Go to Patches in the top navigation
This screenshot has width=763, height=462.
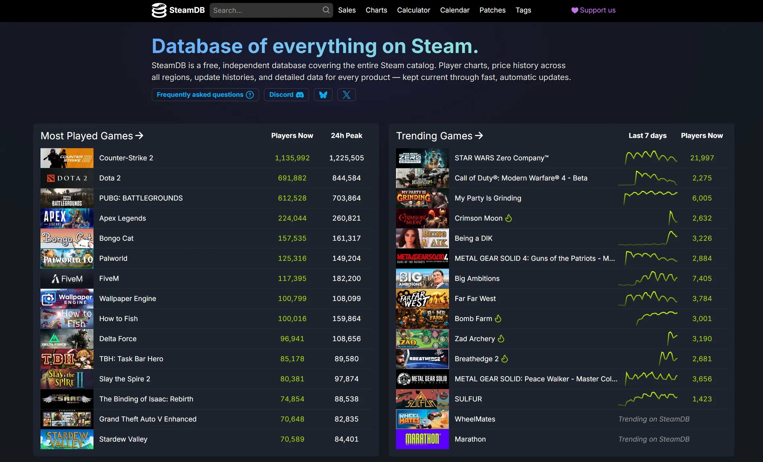[492, 10]
